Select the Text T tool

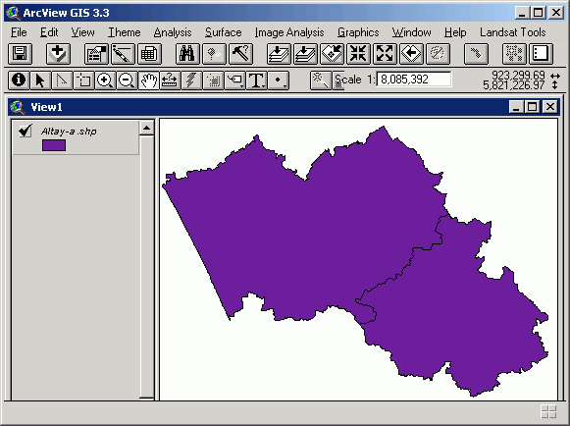[x=256, y=80]
